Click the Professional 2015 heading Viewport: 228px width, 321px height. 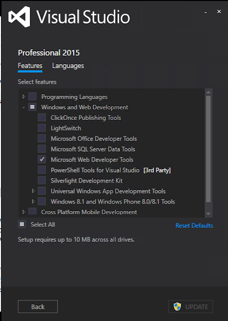pyautogui.click(x=49, y=53)
